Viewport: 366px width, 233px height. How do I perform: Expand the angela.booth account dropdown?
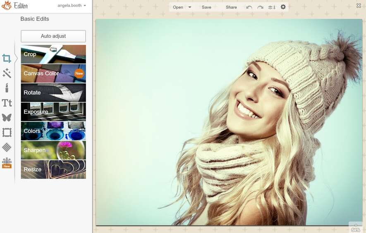click(x=72, y=6)
